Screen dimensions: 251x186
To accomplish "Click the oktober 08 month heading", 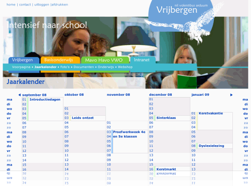I will coord(74,95).
